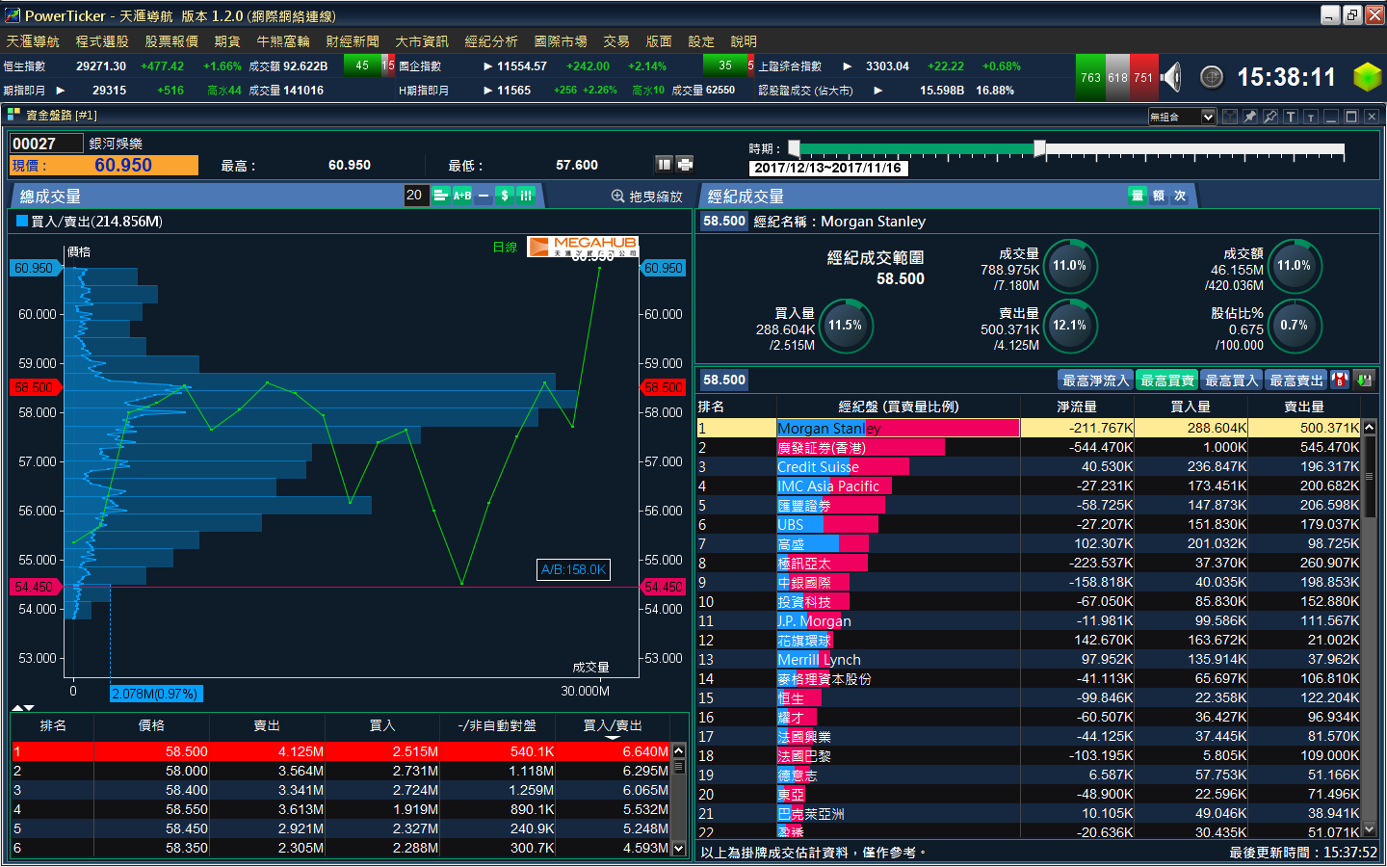Select the 最高買入 filter
The image size is (1387, 867).
click(1231, 381)
